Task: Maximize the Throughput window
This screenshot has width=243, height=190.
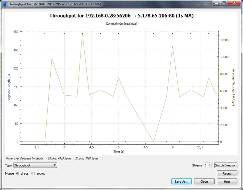Action: coord(224,3)
